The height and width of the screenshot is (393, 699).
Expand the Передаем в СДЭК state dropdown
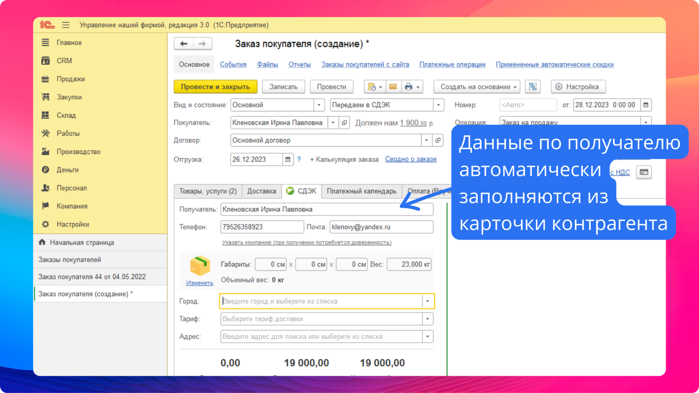point(439,105)
